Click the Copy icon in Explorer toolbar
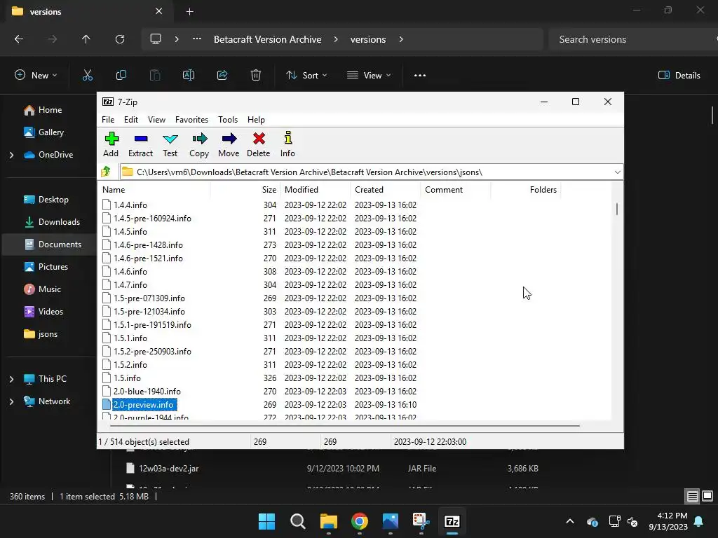This screenshot has width=718, height=538. click(x=121, y=76)
